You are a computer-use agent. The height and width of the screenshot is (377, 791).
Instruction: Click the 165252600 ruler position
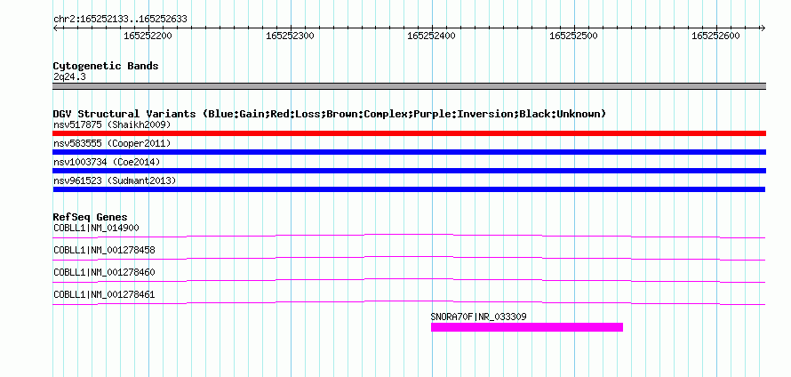tap(715, 36)
